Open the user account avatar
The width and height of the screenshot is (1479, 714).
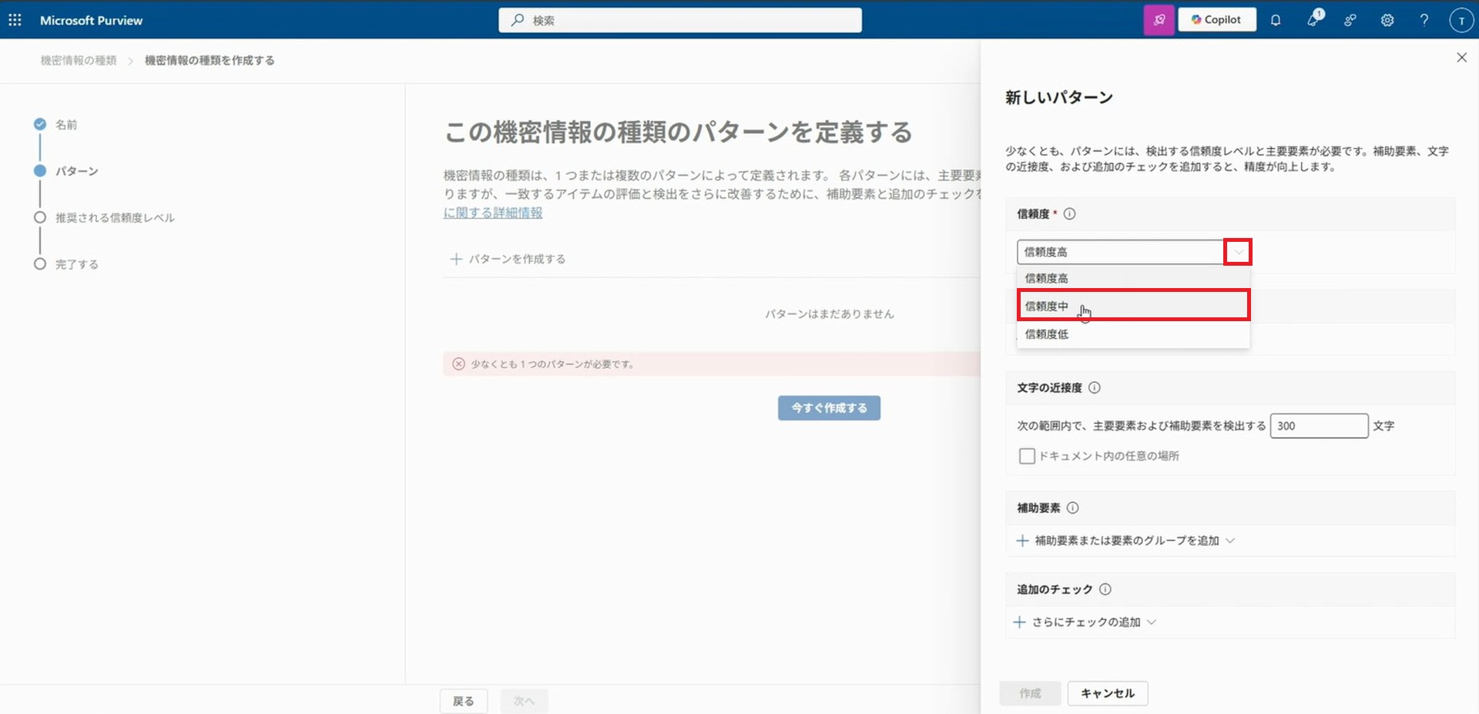pyautogui.click(x=1461, y=20)
